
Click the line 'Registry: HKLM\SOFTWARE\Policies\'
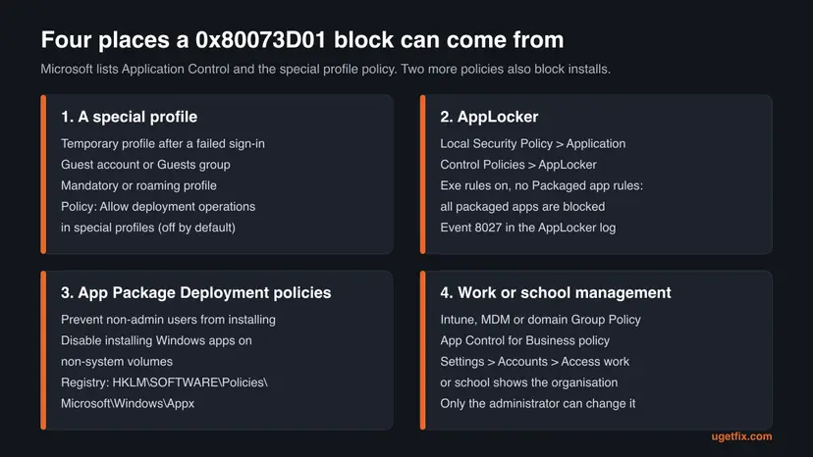pos(164,382)
